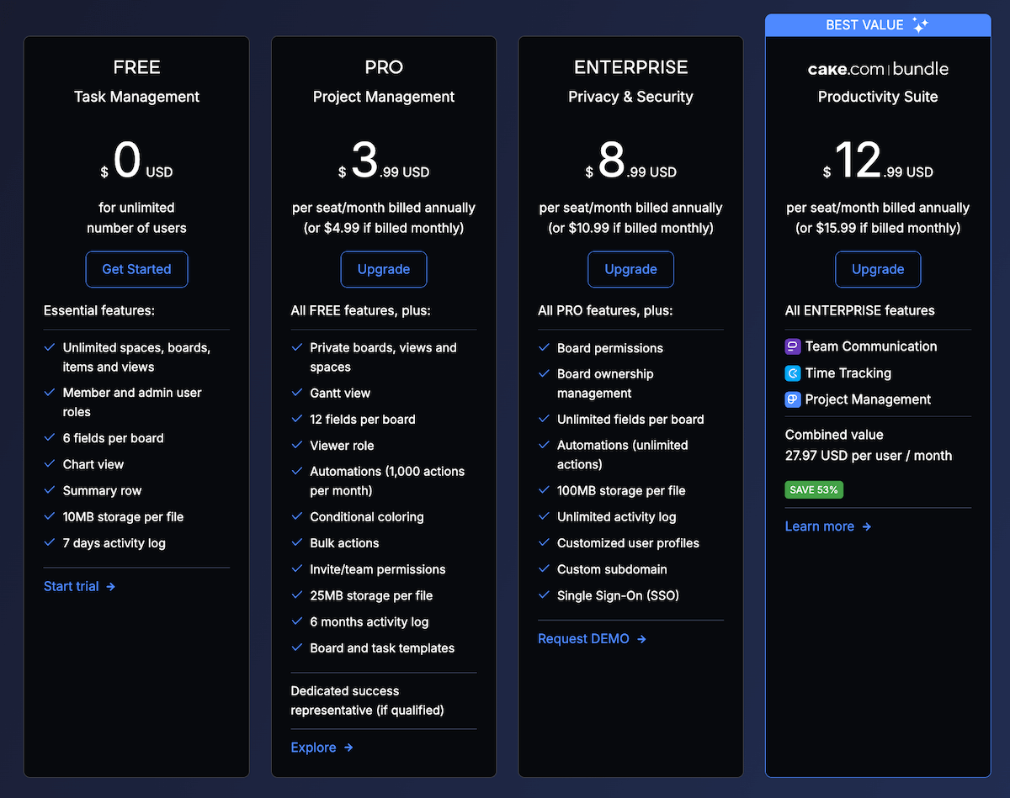Click the Clockify icon next to Time Tracking
Viewport: 1010px width, 798px height.
(x=792, y=373)
